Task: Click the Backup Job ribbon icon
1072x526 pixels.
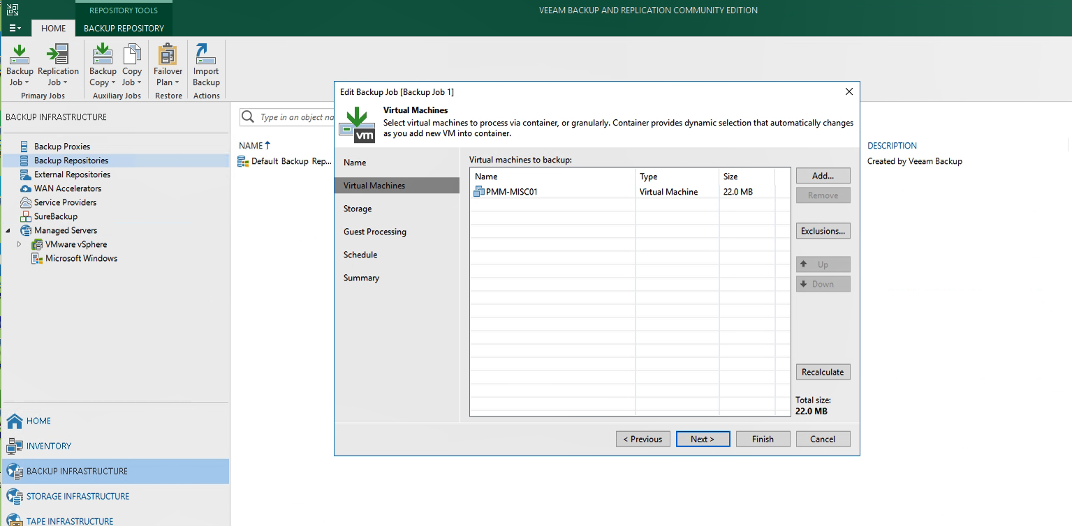Action: [20, 65]
